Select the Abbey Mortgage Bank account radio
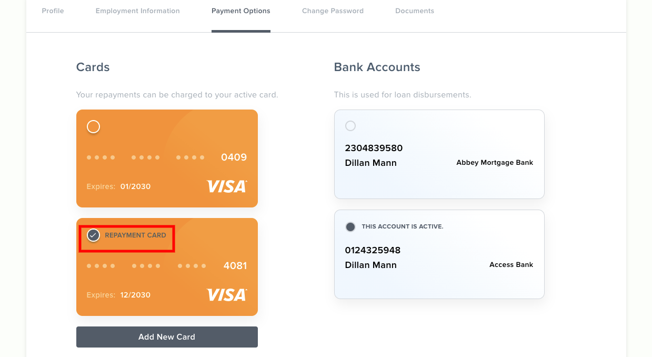The height and width of the screenshot is (357, 652). (350, 126)
